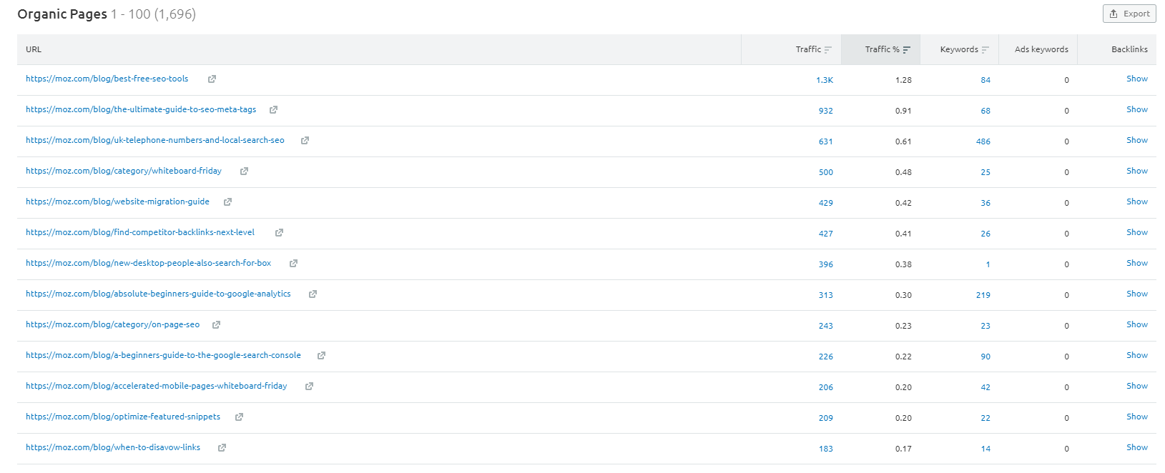Open the best-free-seo-tools URL link
This screenshot has width=1165, height=473.
(x=107, y=79)
